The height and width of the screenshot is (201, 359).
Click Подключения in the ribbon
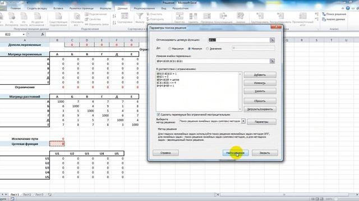(x=96, y=14)
